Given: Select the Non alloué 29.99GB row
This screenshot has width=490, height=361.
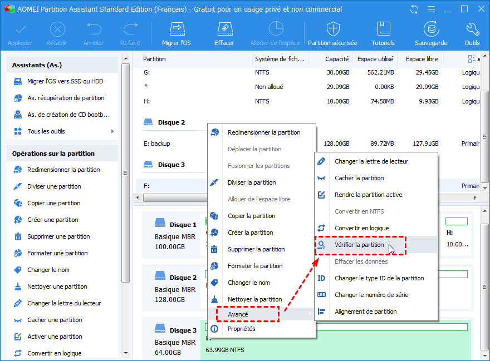Looking at the screenshot, I should [x=308, y=87].
